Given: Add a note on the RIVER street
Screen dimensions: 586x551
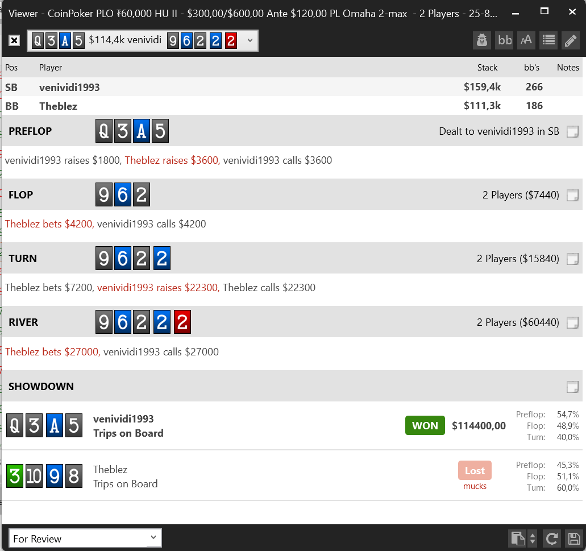Looking at the screenshot, I should (572, 322).
